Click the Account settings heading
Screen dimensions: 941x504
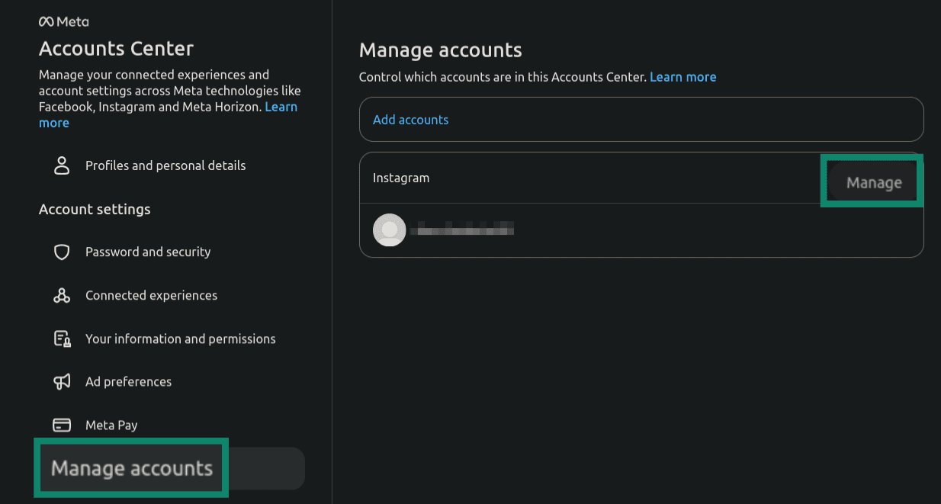95,209
